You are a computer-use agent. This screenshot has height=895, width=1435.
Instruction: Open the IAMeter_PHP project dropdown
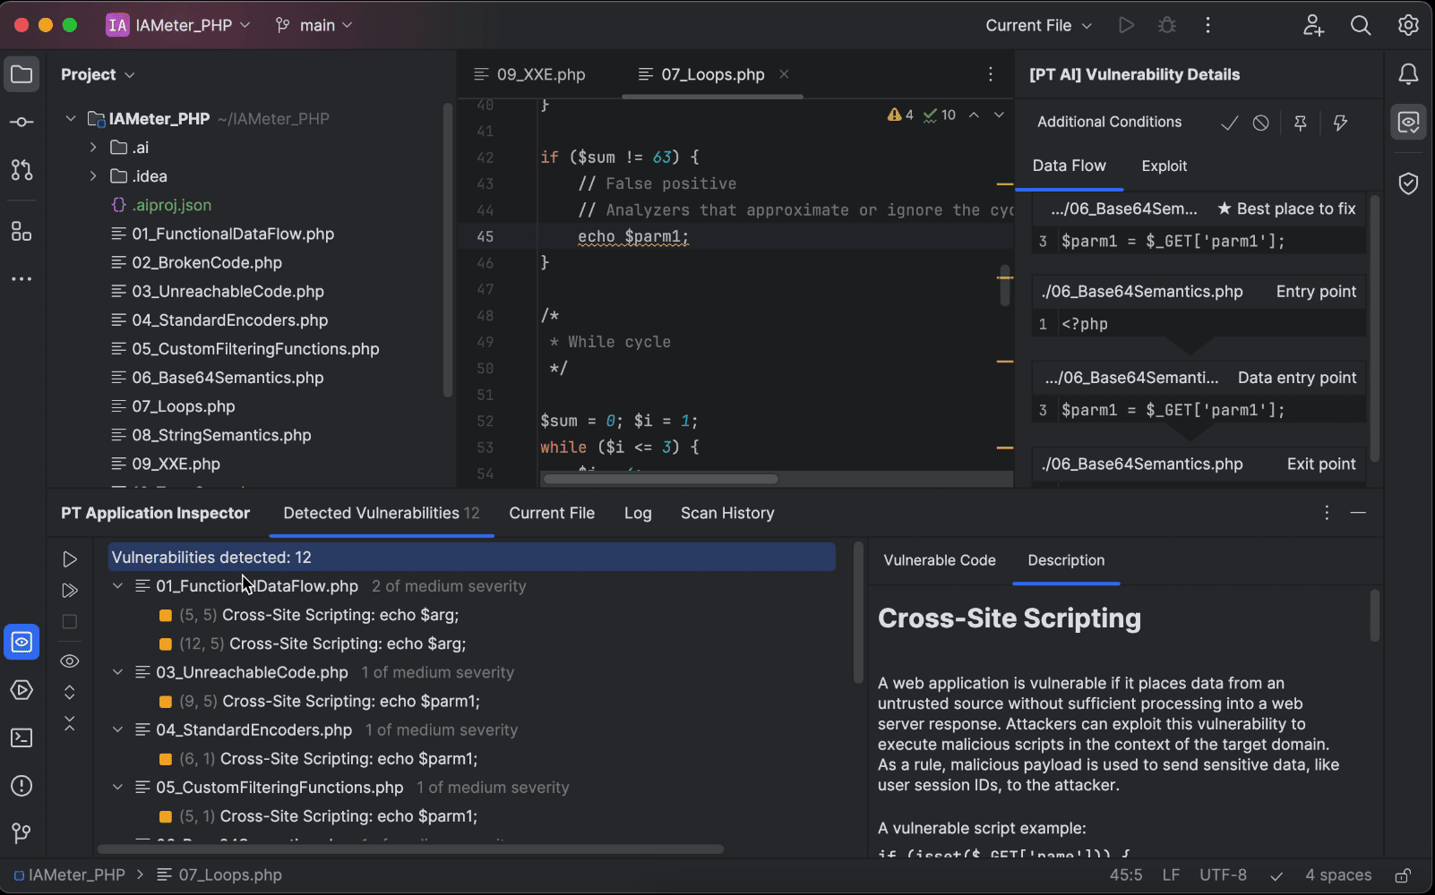179,25
